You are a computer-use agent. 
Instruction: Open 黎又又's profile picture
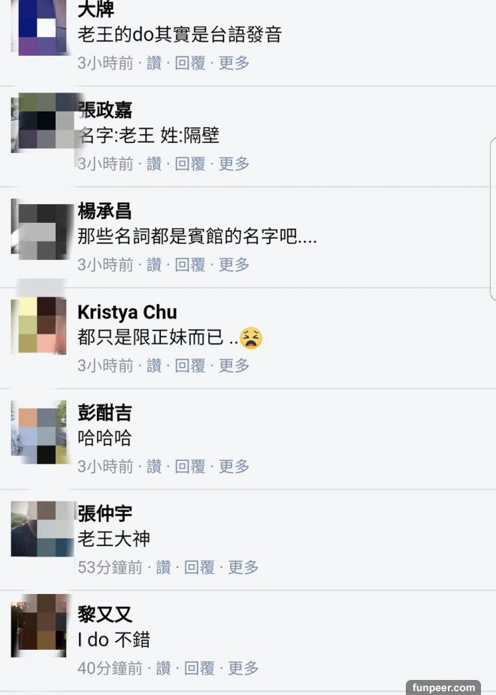[39, 626]
